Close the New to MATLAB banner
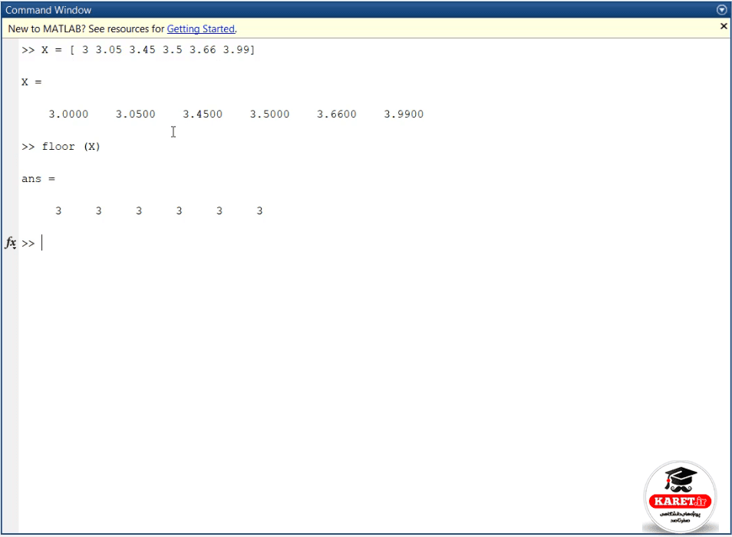Screen dimensions: 732x537 pos(724,26)
